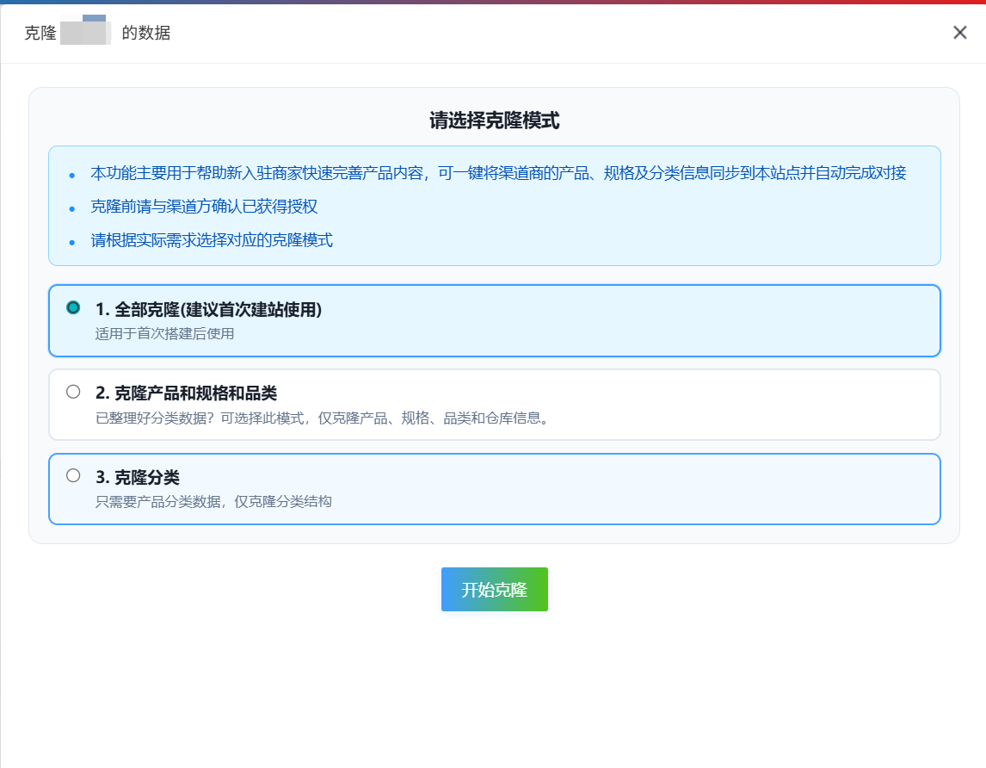Click the option title 3. 克隆分类
This screenshot has width=986, height=768.
coord(137,478)
